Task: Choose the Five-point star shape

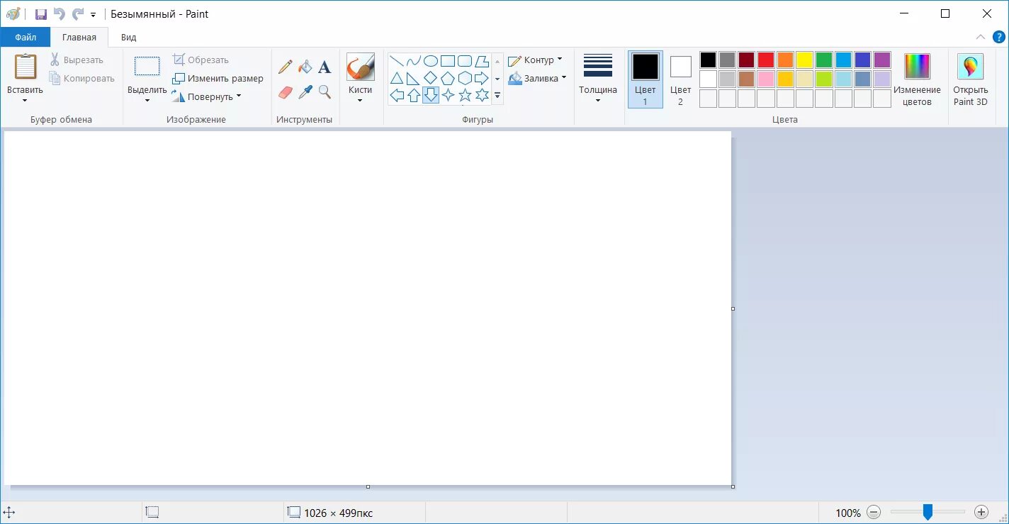Action: pos(465,95)
